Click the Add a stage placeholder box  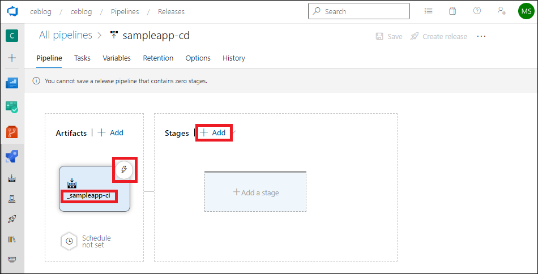click(255, 192)
